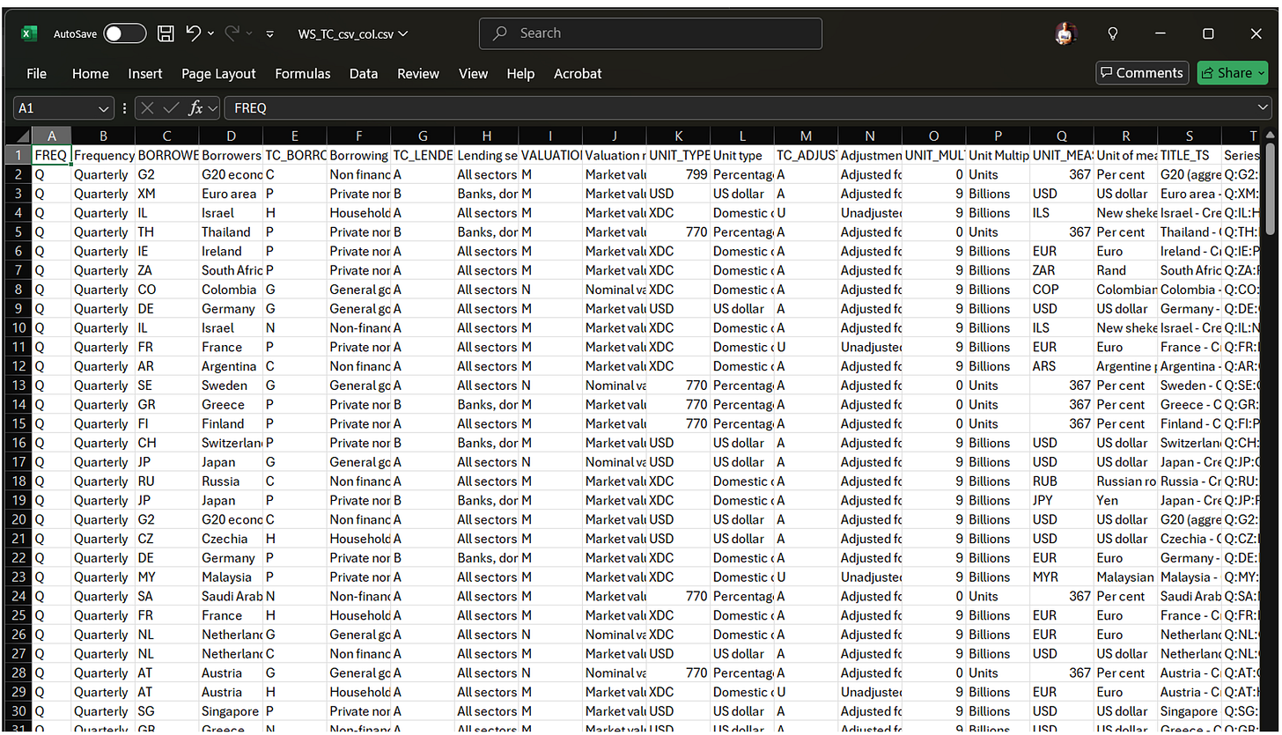Select the MYR cell in column Q
Viewport: 1282px width, 735px height.
[x=1062, y=577]
